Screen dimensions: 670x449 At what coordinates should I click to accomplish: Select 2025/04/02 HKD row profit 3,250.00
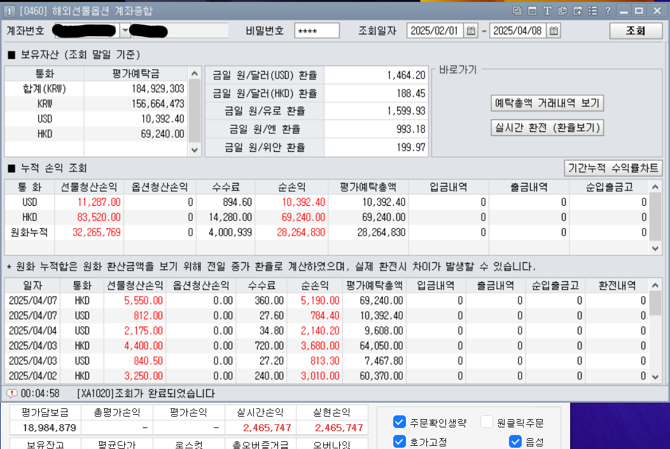coord(144,376)
